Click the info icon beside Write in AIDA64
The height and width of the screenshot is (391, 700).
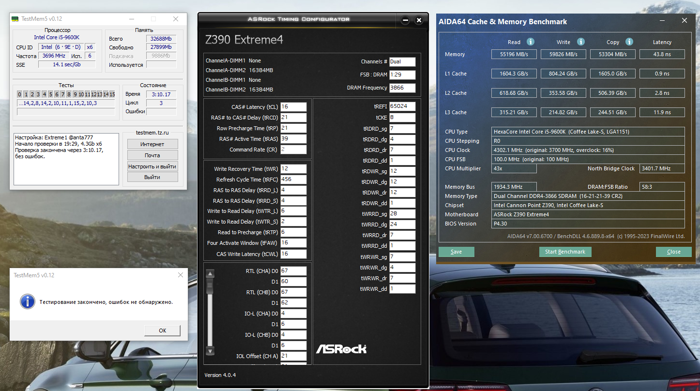pyautogui.click(x=581, y=42)
